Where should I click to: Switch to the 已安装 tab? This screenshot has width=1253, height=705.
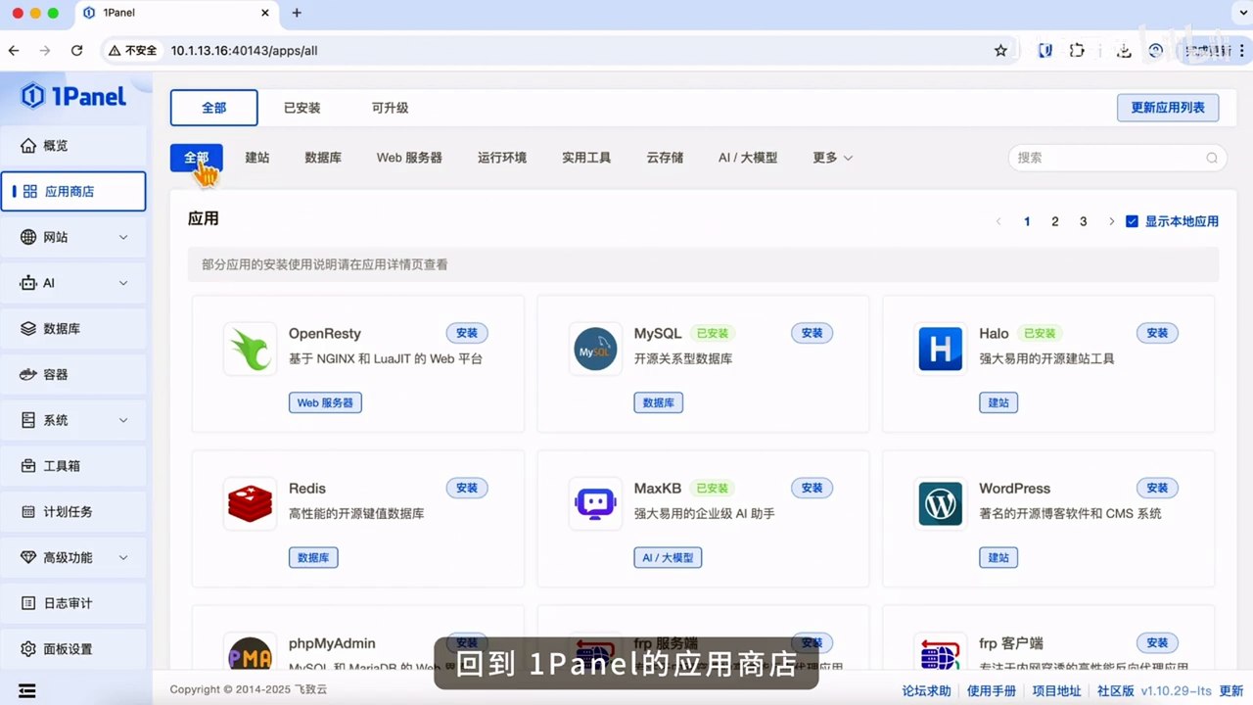point(302,108)
